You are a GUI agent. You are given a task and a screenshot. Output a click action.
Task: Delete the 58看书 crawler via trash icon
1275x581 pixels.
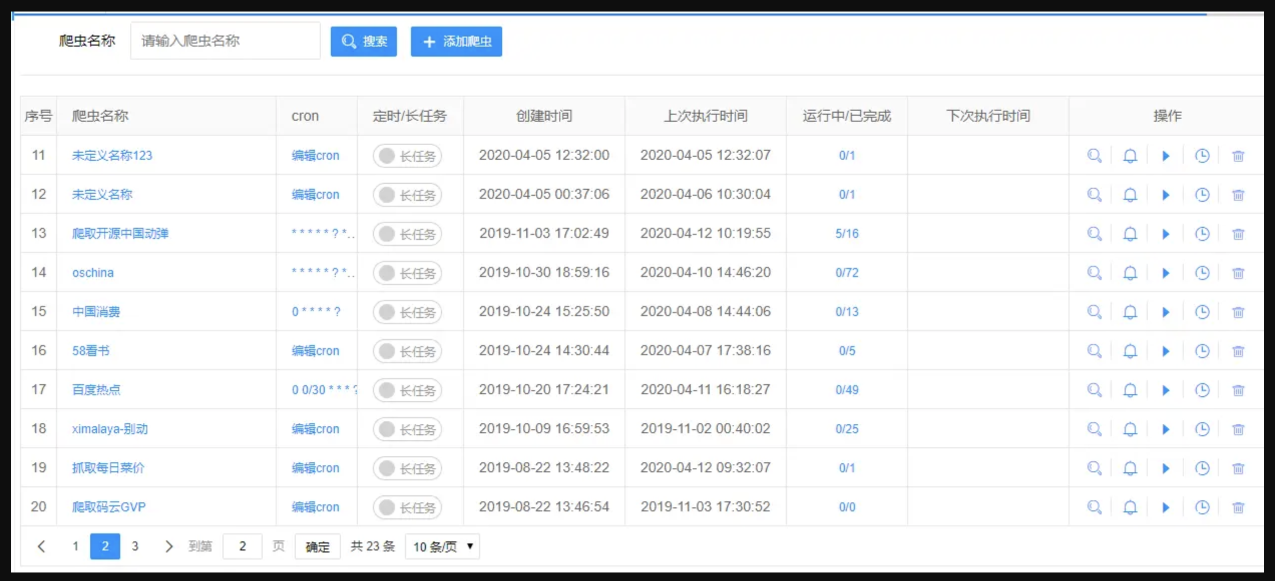coord(1238,351)
